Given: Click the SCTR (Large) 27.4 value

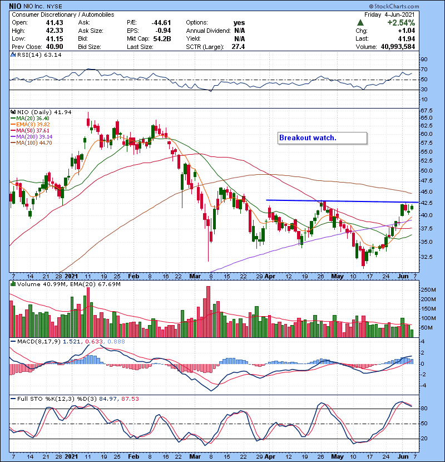Looking at the screenshot, I should 238,47.
